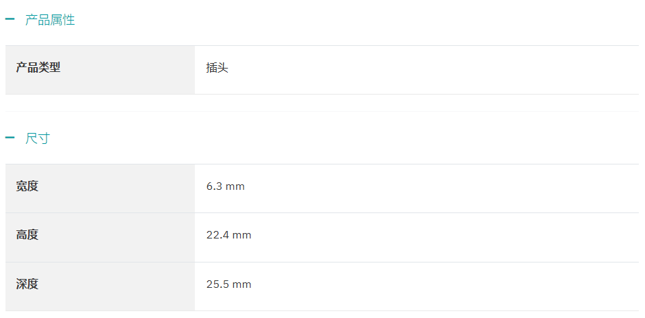Click the number 25.5 in depth row

click(218, 284)
